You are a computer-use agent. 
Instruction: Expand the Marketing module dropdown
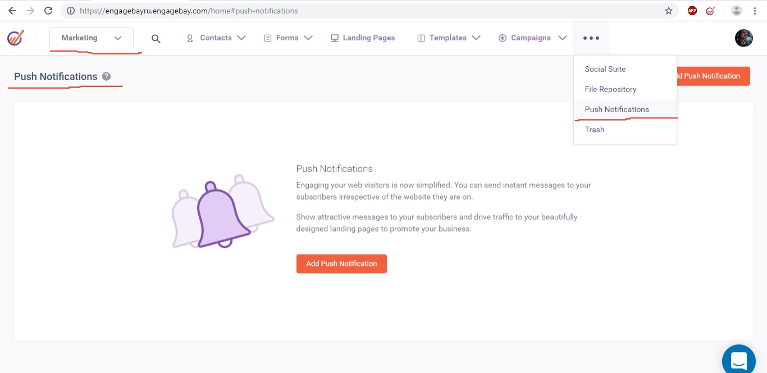92,38
